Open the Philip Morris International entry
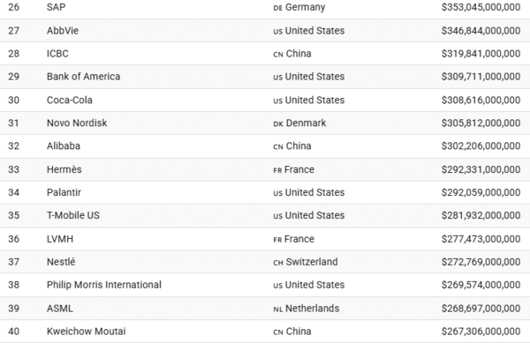The width and height of the screenshot is (530, 343). (104, 285)
